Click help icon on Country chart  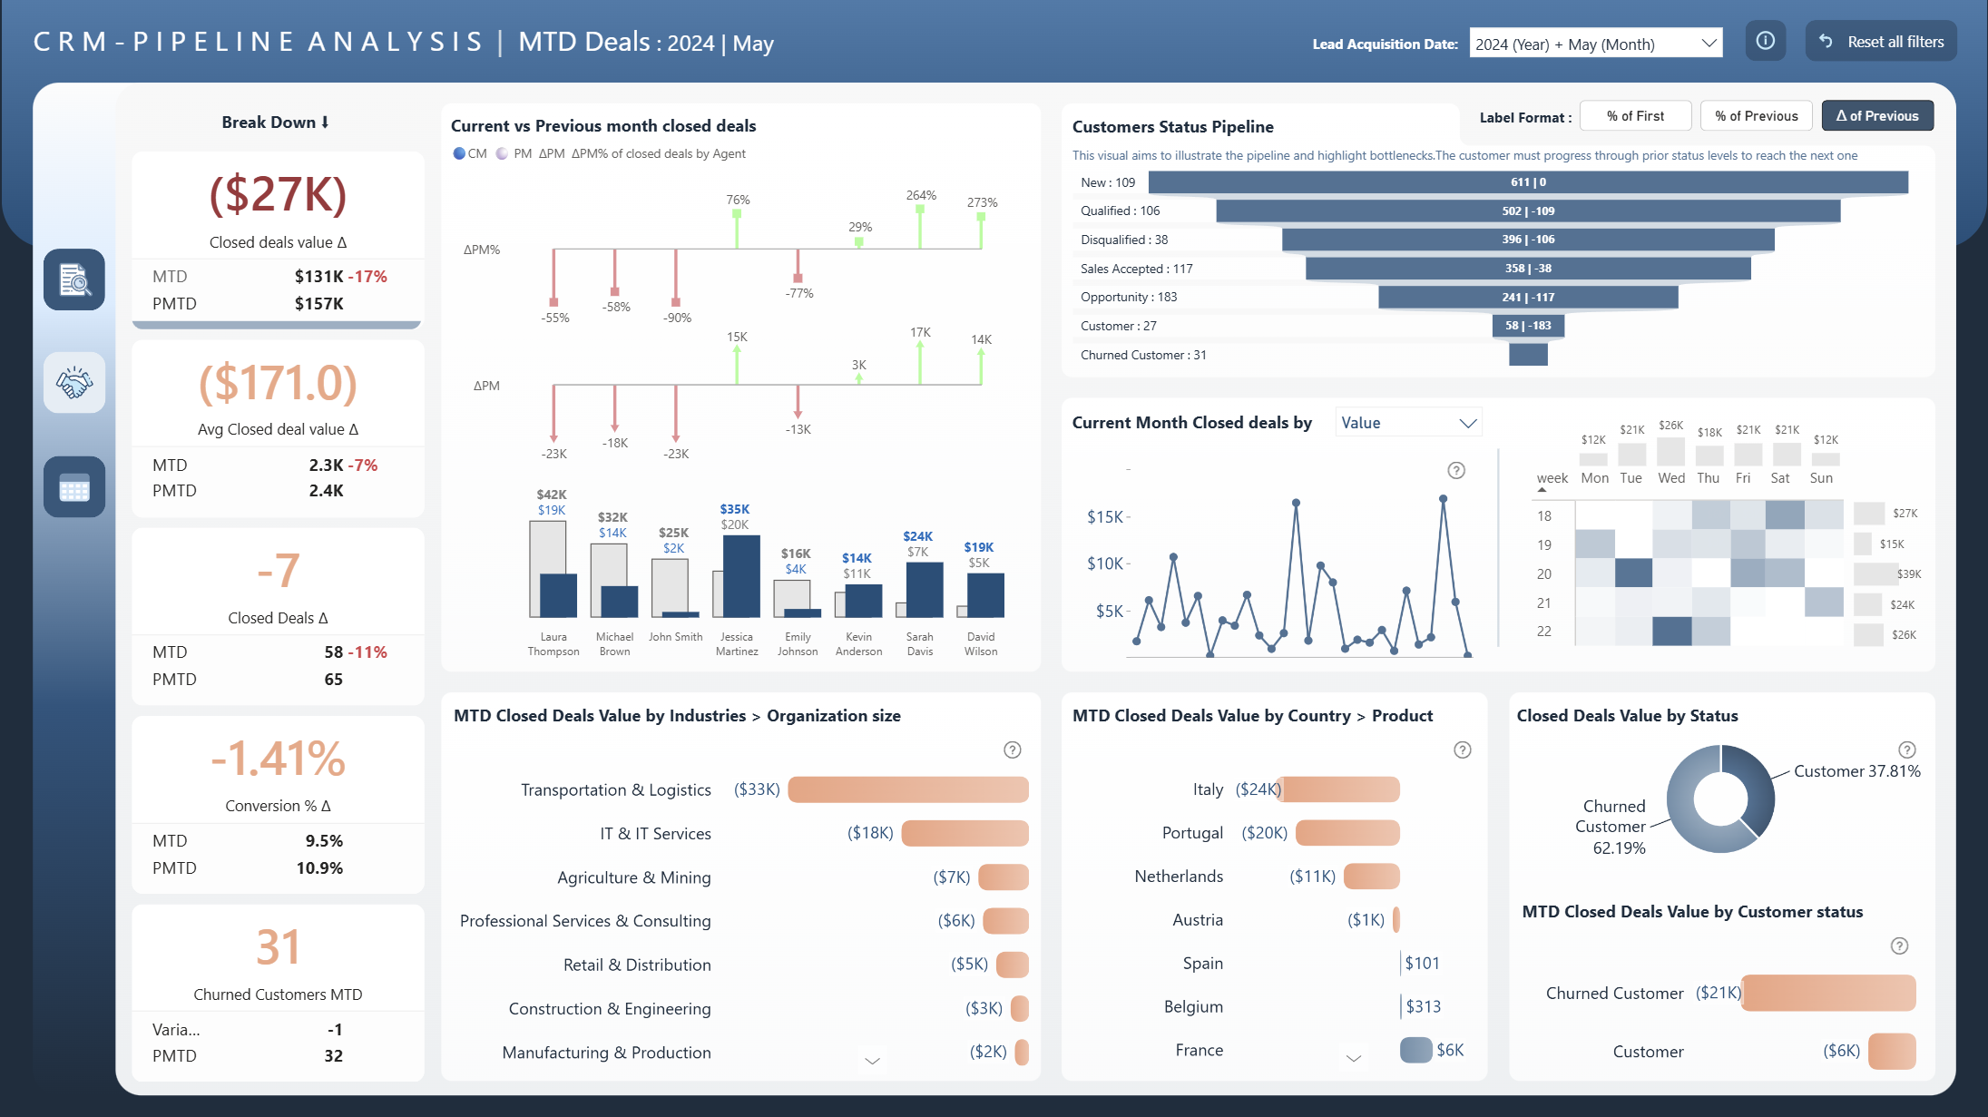pos(1462,750)
